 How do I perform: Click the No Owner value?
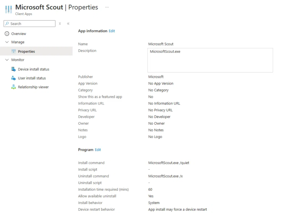pyautogui.click(x=156, y=123)
